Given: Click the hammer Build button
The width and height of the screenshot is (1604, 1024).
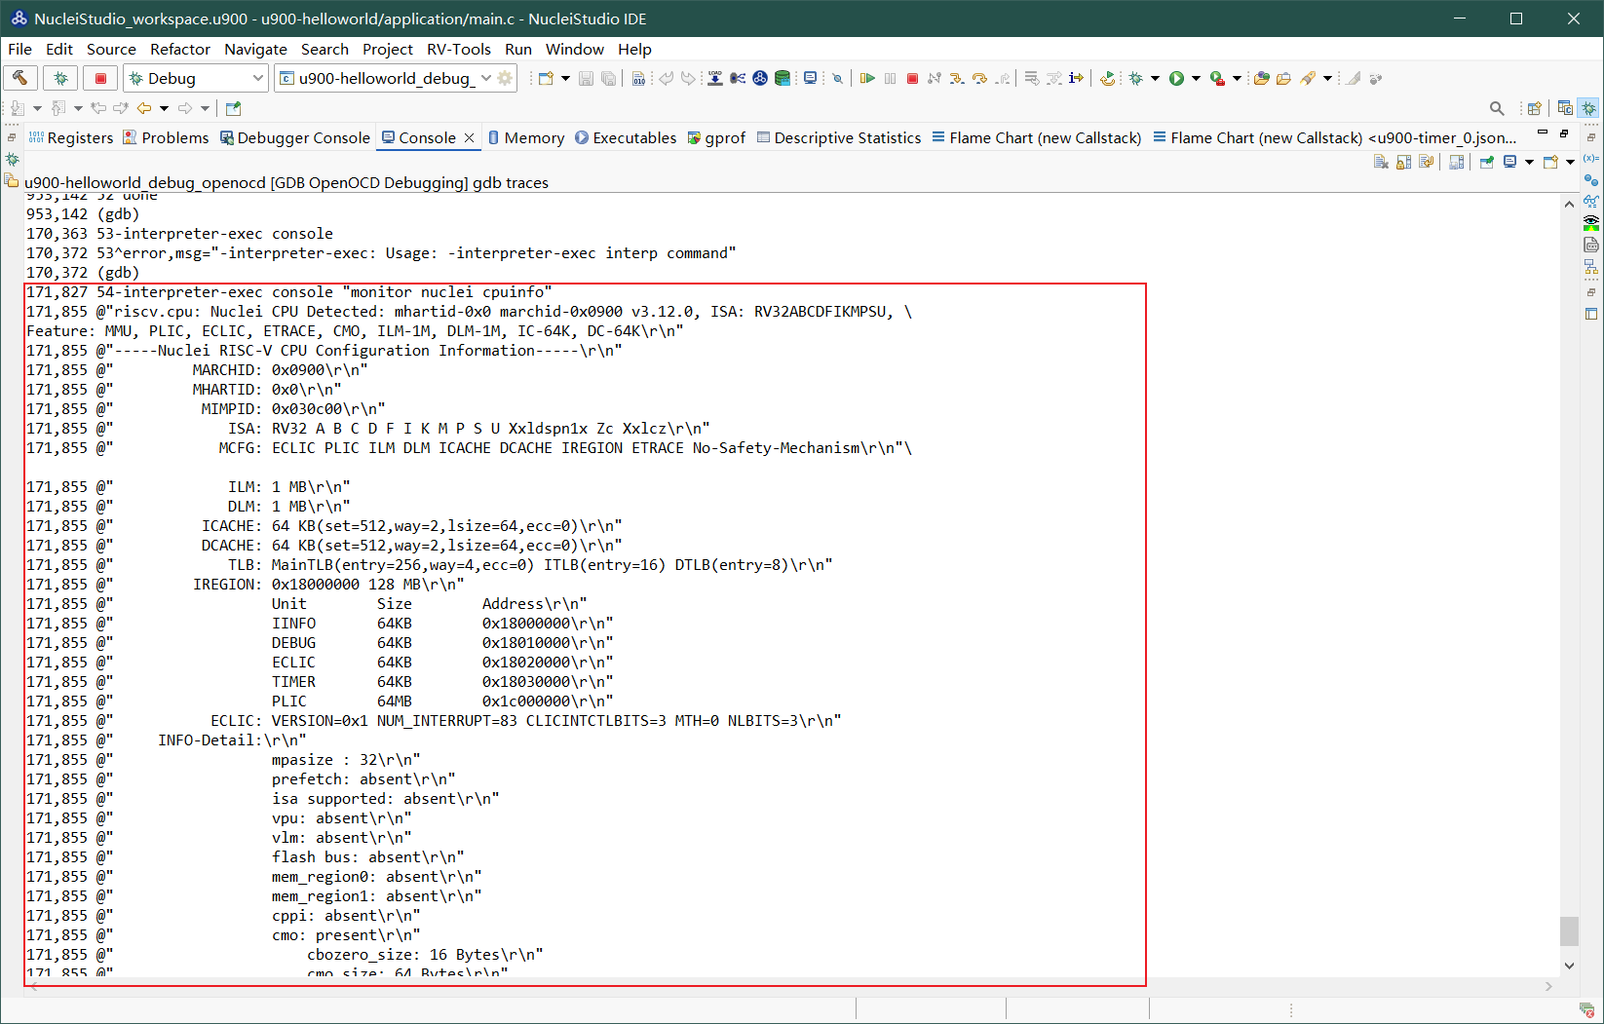Looking at the screenshot, I should (x=20, y=78).
